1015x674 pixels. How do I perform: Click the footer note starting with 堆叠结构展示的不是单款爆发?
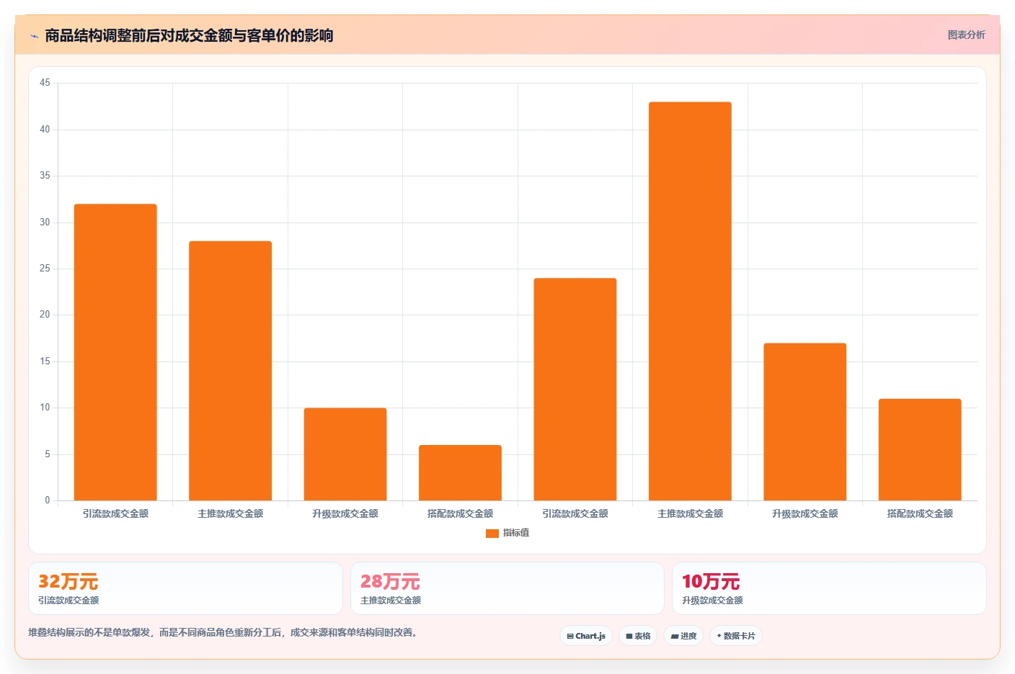point(223,633)
